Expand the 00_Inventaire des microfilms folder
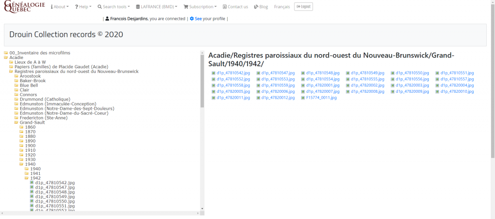The height and width of the screenshot is (219, 495). pyautogui.click(x=40, y=53)
